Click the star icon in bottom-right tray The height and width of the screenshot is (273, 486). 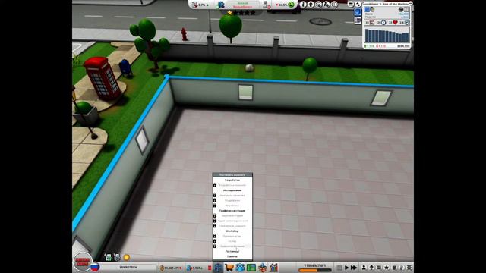(387, 268)
